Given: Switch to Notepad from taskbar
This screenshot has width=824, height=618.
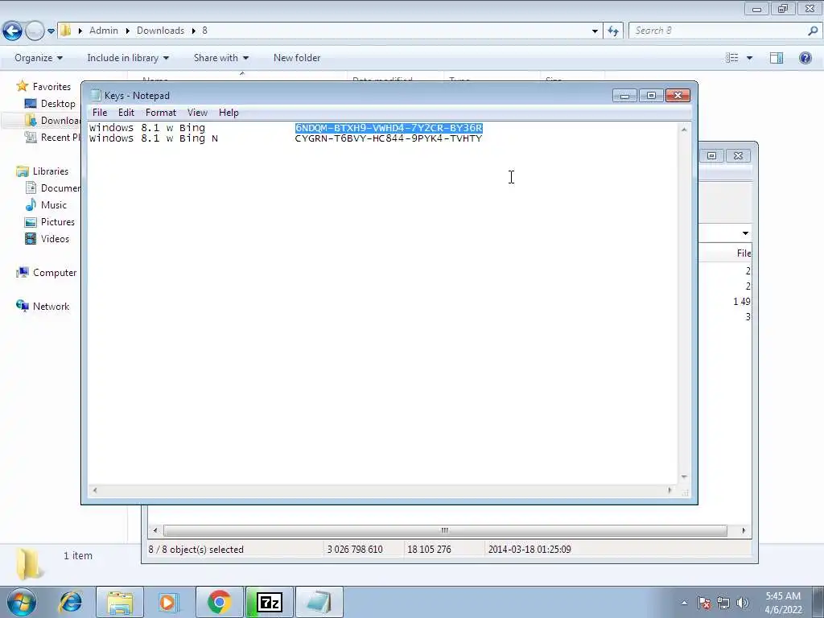Looking at the screenshot, I should click(319, 602).
